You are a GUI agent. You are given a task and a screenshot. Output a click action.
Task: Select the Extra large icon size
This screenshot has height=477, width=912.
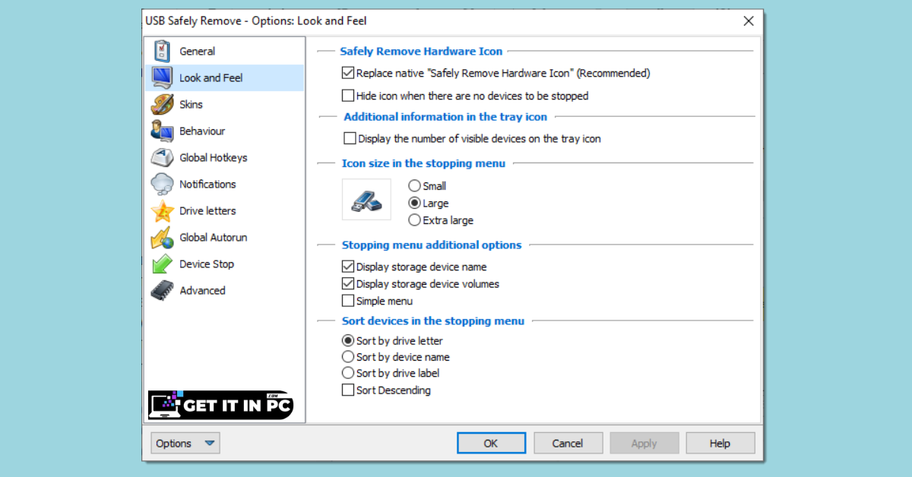coord(414,220)
